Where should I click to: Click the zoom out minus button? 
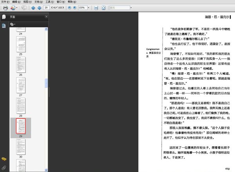click(x=69, y=8)
